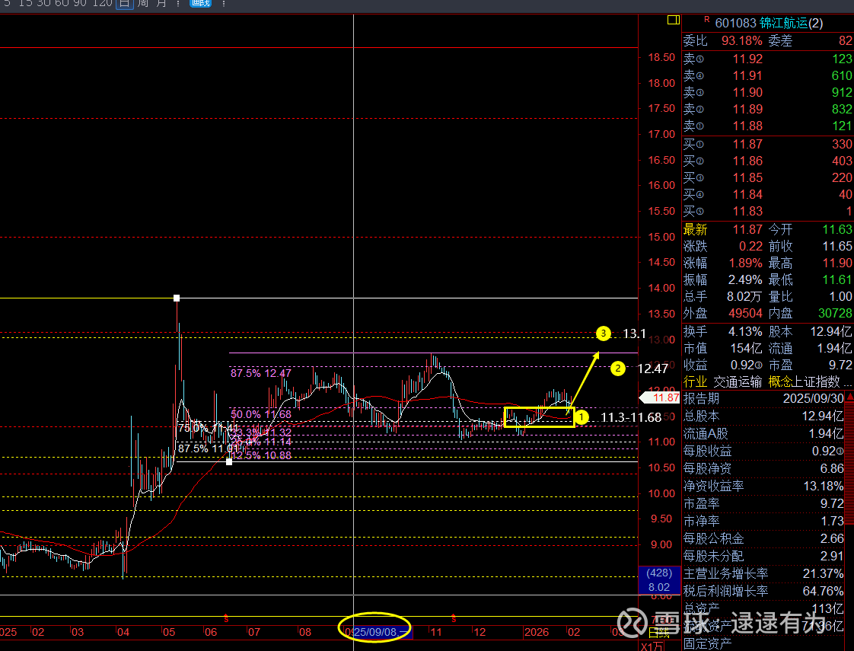Click 委比 value 93.18%
The width and height of the screenshot is (854, 651).
coord(742,41)
